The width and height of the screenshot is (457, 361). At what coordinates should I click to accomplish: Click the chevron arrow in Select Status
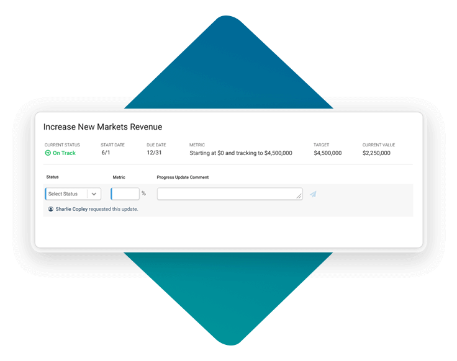click(x=94, y=194)
